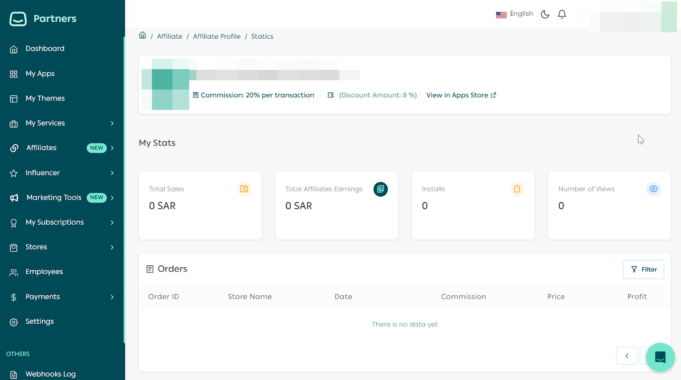Navigate to Affiliate Profile breadcrumb
The height and width of the screenshot is (380, 681).
tap(217, 37)
